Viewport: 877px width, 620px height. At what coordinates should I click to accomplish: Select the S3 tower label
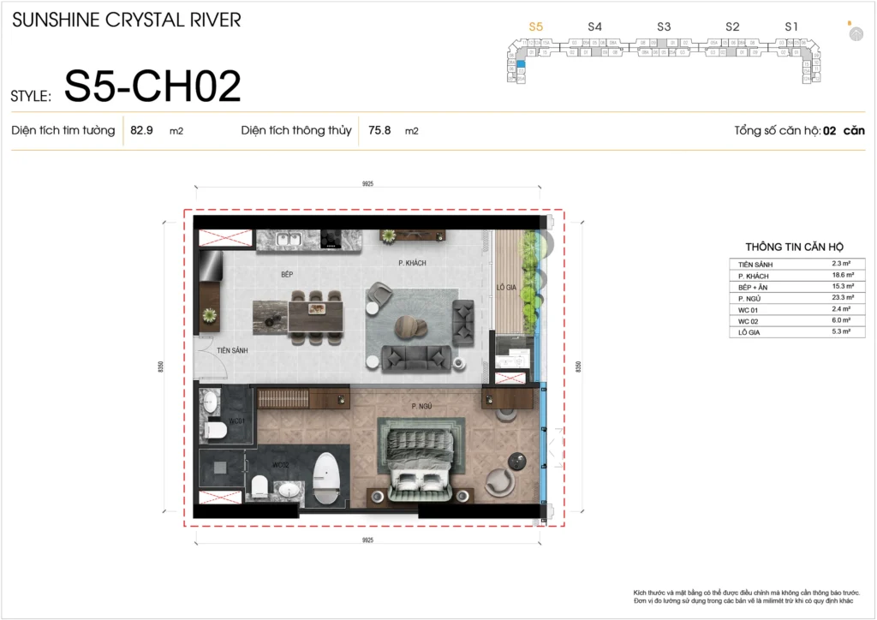(664, 27)
